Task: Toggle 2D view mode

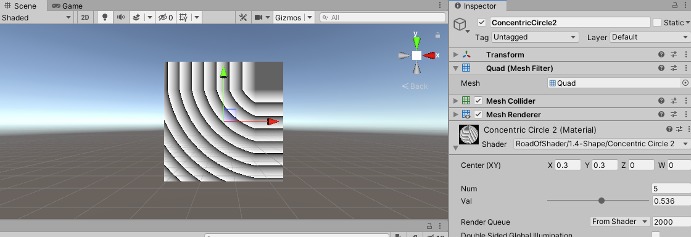Action: tap(85, 18)
